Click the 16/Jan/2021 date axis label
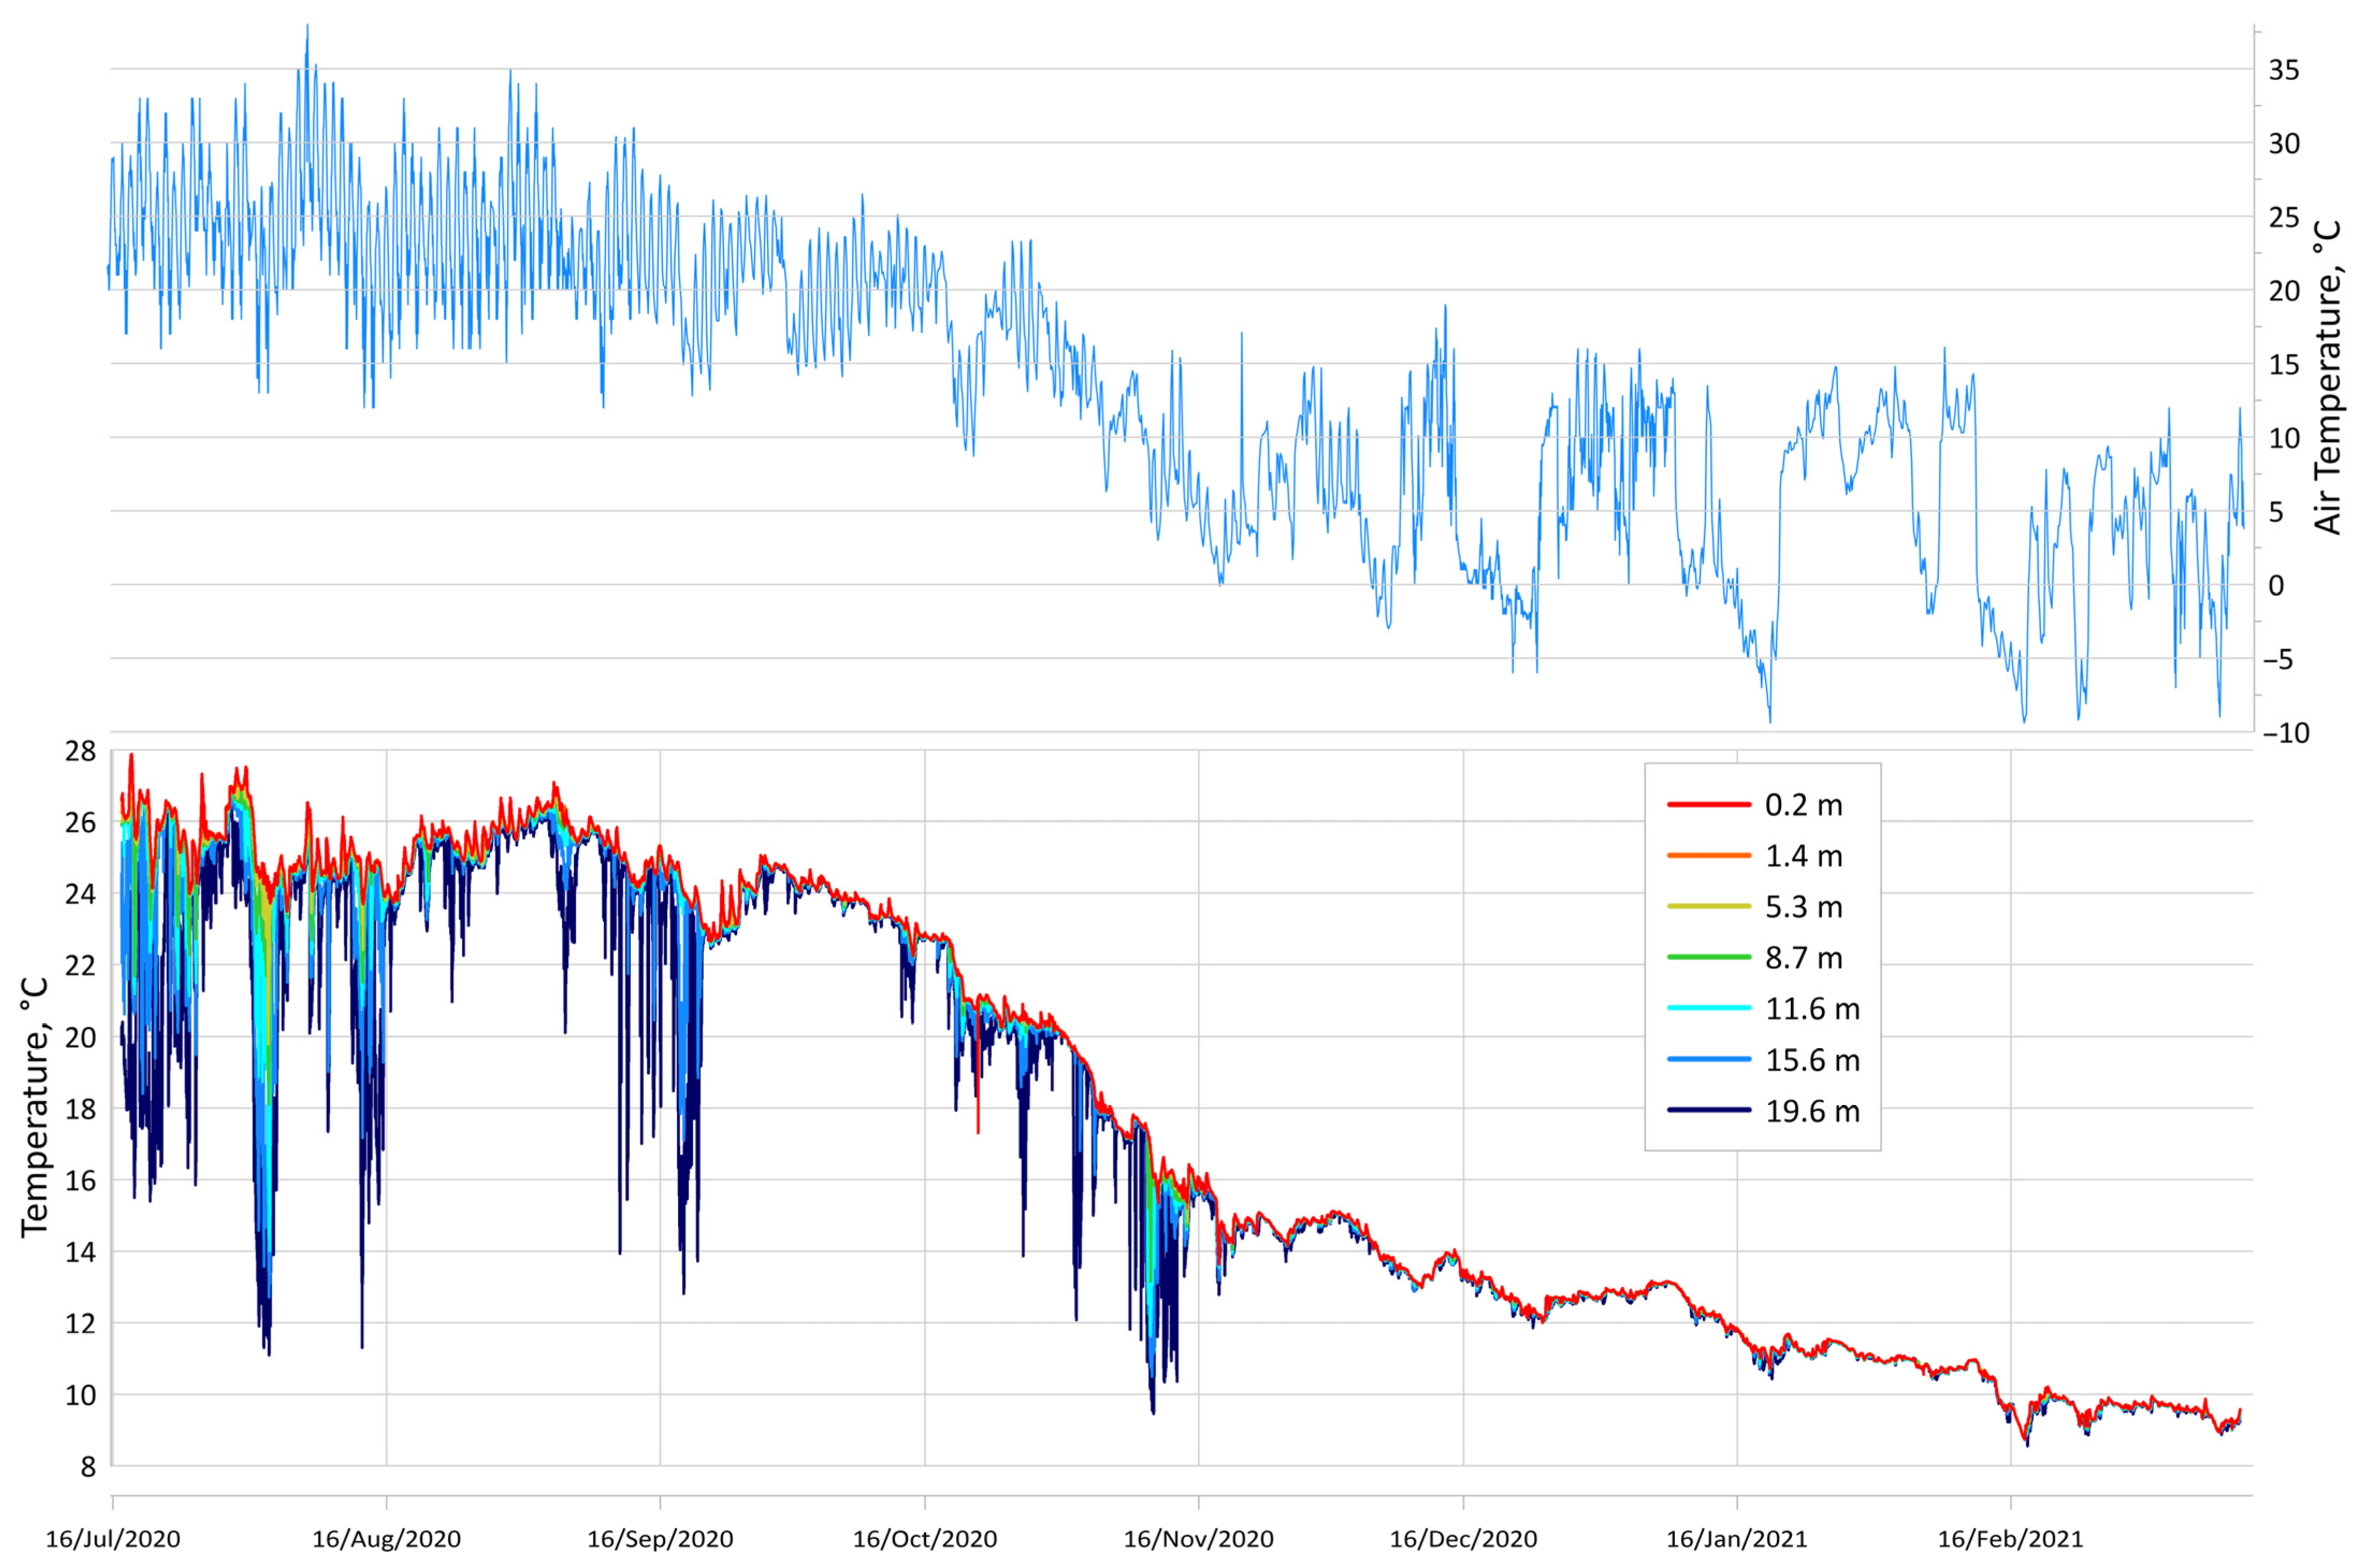This screenshot has width=2362, height=1568. [1737, 1539]
